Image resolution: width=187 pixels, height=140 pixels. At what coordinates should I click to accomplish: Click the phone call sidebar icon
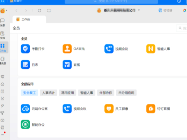point(2,77)
